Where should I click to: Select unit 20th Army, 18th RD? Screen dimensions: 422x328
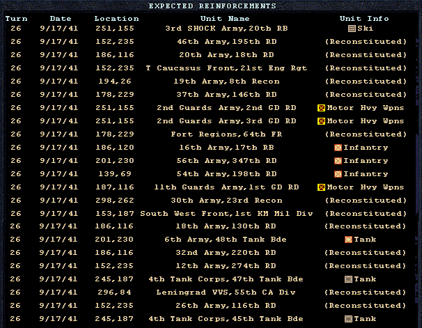click(226, 55)
